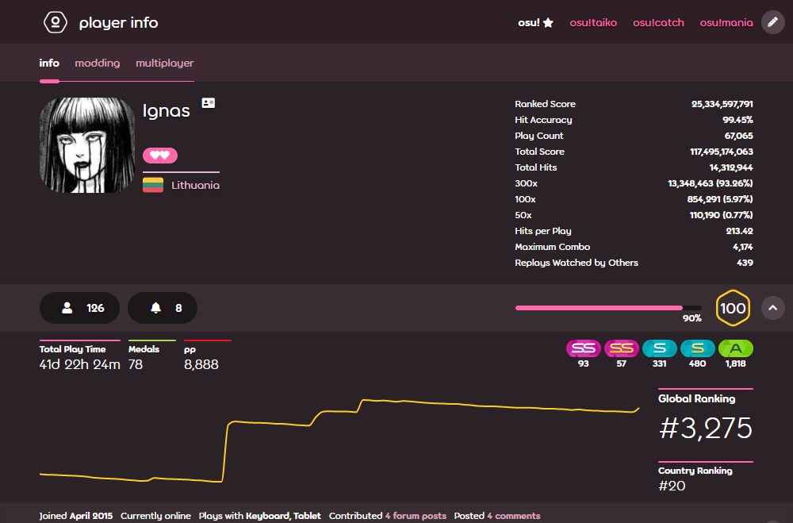The image size is (793, 523).
Task: Toggle the followers button showing 126
Action: (79, 308)
